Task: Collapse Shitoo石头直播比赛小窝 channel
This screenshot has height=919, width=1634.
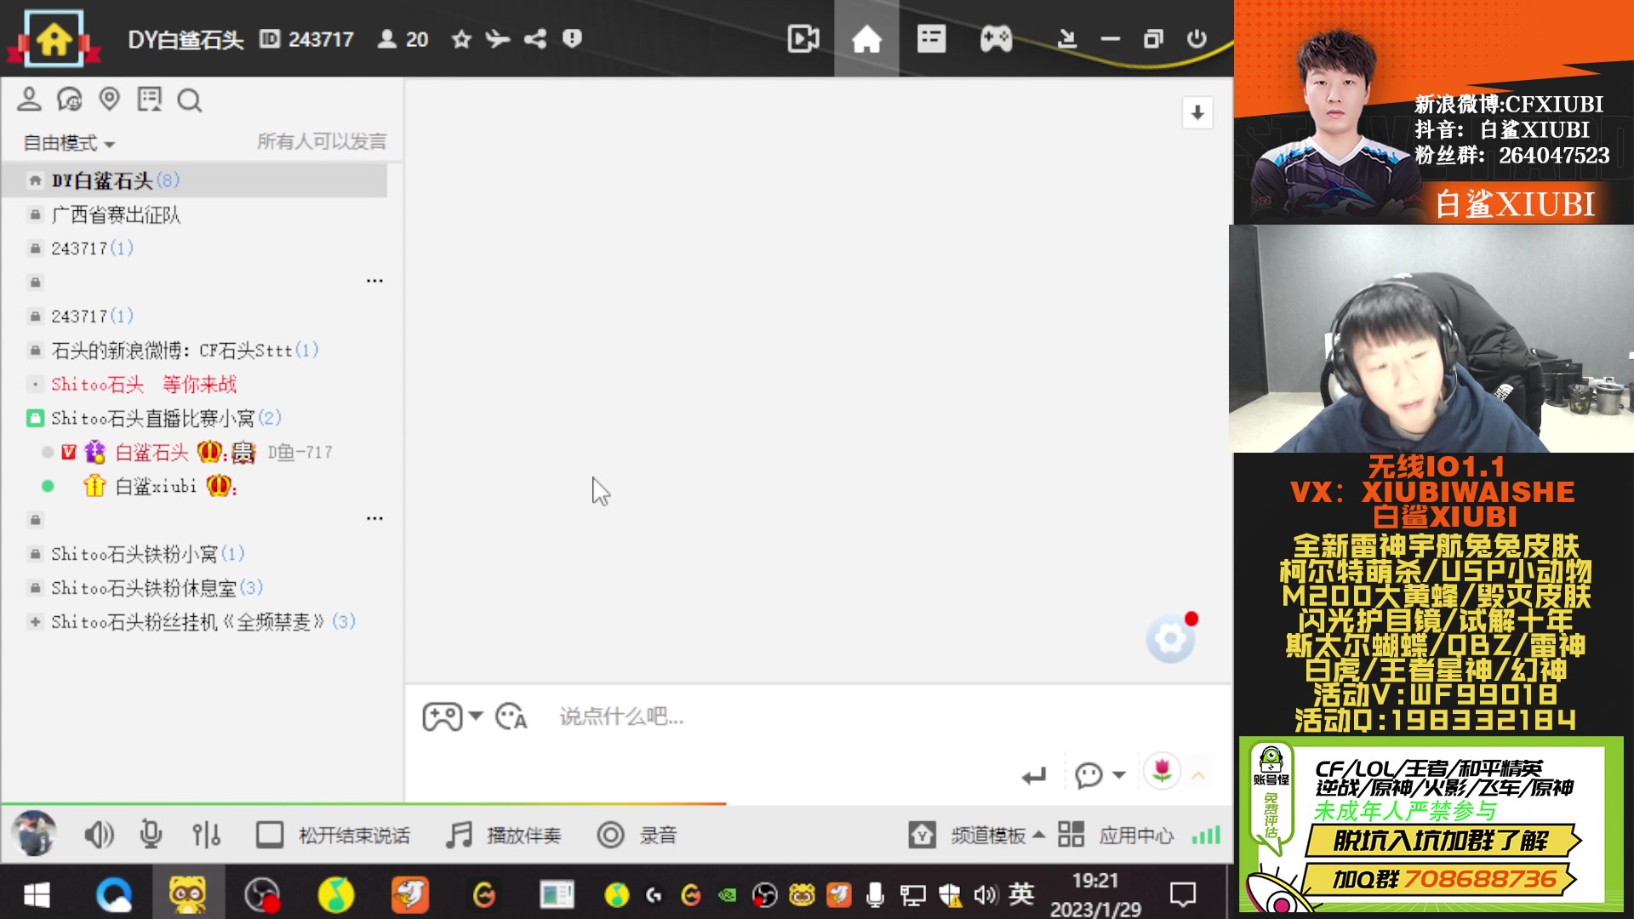Action: coord(35,418)
